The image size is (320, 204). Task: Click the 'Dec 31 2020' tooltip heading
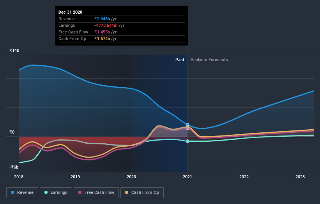click(x=71, y=12)
